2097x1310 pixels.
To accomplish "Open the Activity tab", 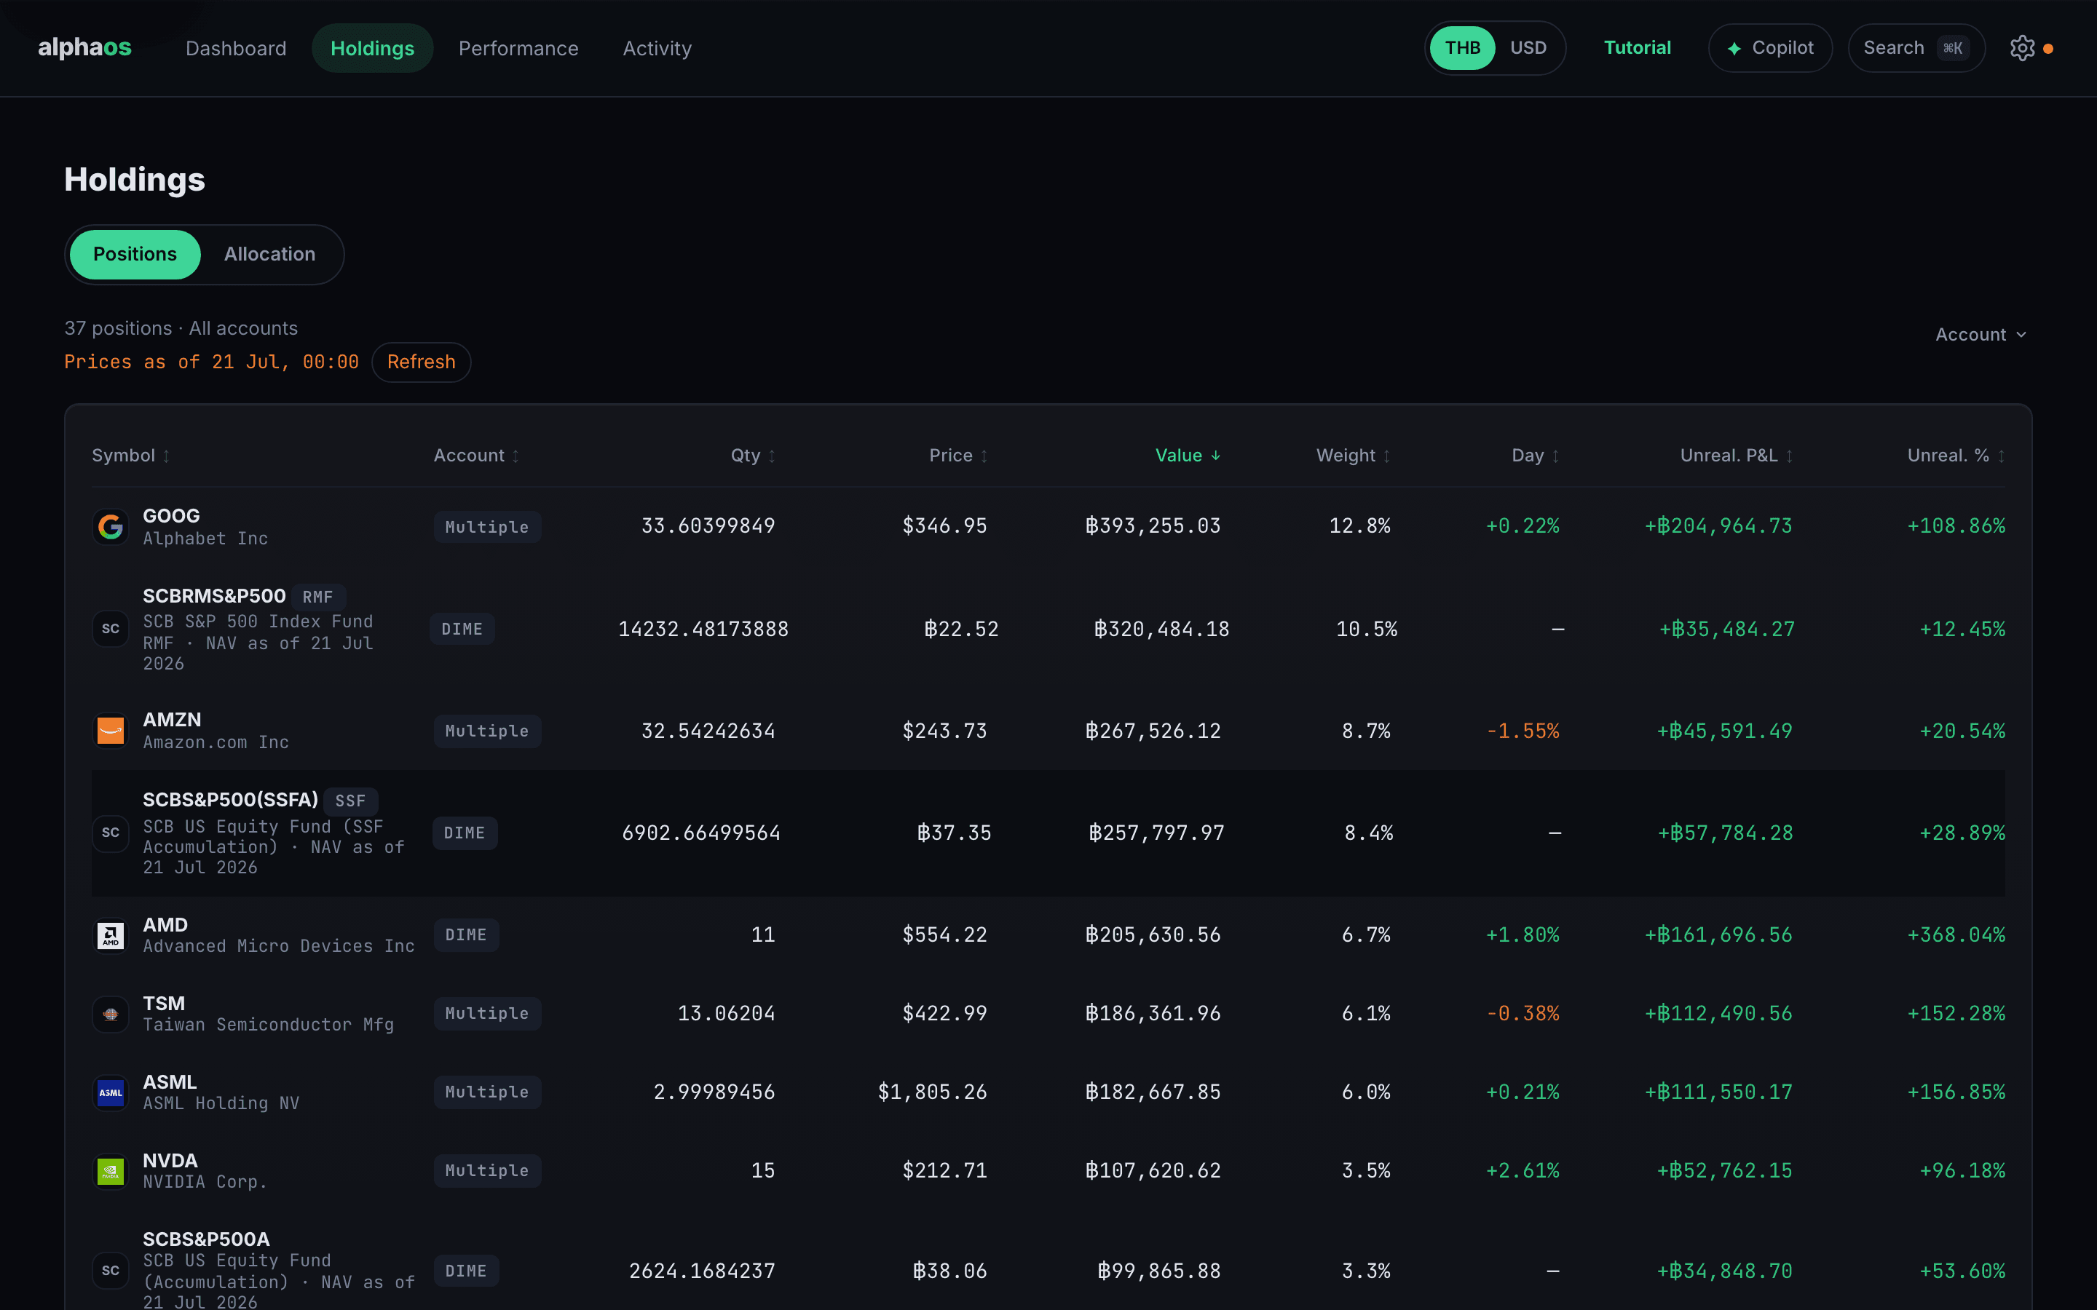I will coord(657,49).
